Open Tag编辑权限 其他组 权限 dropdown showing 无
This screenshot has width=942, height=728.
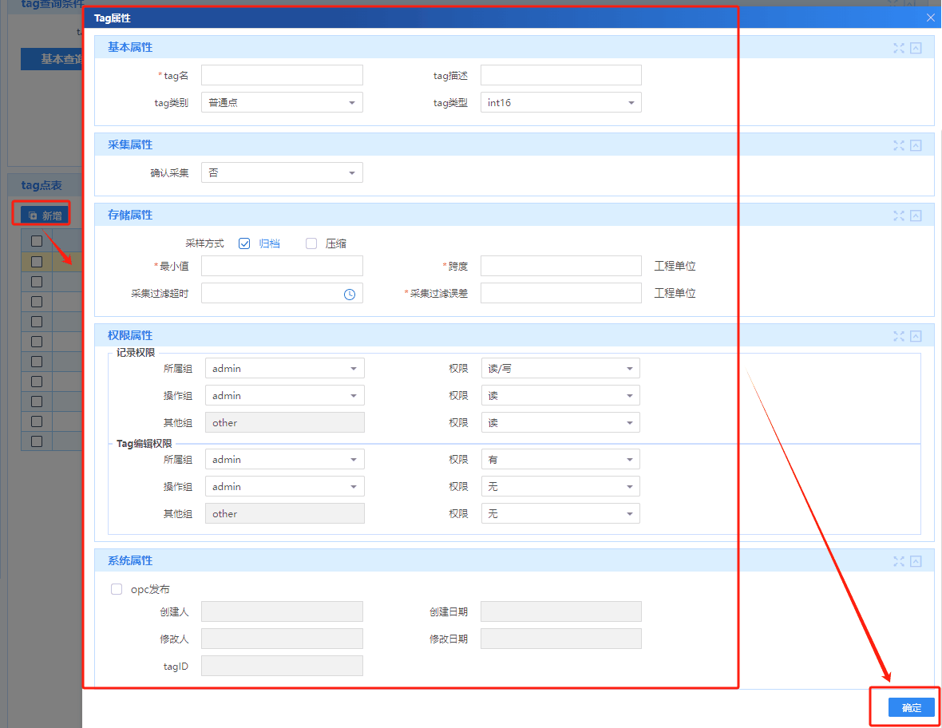(x=560, y=513)
